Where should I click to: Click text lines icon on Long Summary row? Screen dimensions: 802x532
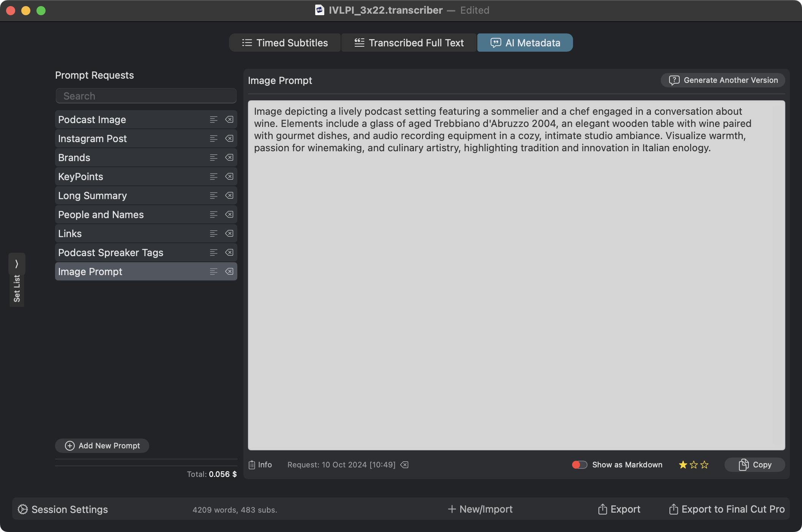(213, 196)
